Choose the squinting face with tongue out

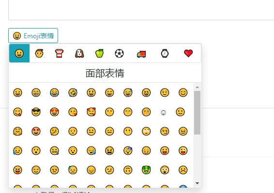[17, 170]
